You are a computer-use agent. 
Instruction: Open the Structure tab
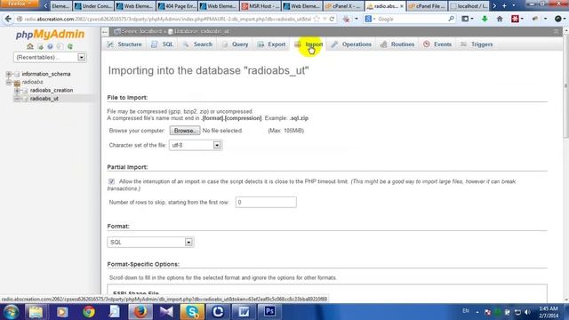(x=124, y=44)
